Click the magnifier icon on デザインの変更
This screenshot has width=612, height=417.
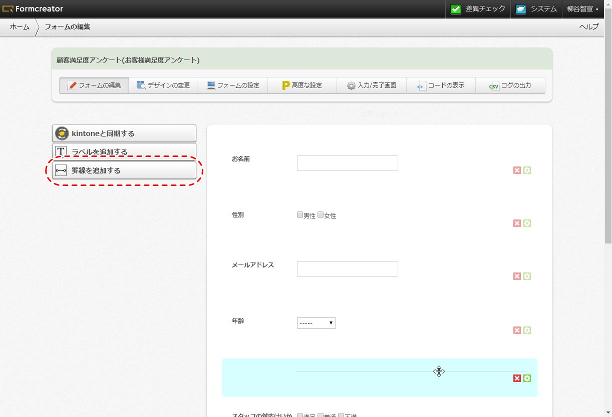[x=141, y=85]
